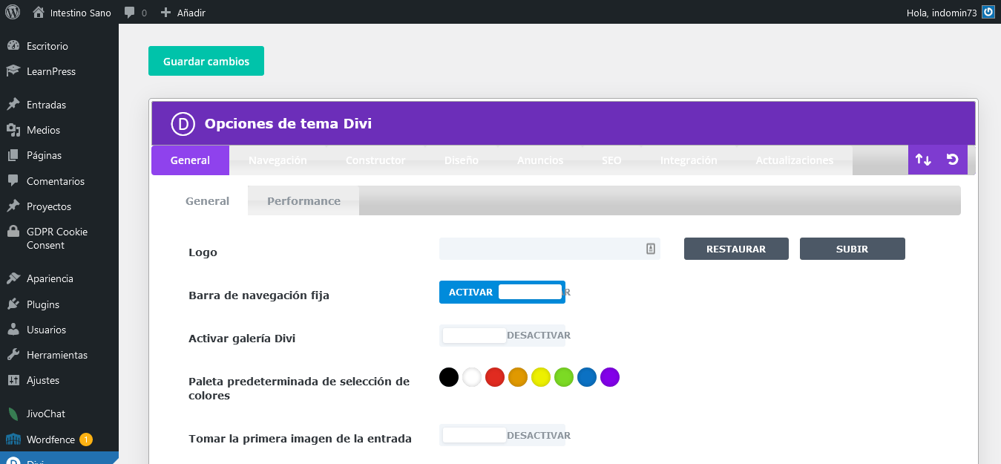
Task: Toggle Tomar la primera imagen switch
Action: pos(502,435)
